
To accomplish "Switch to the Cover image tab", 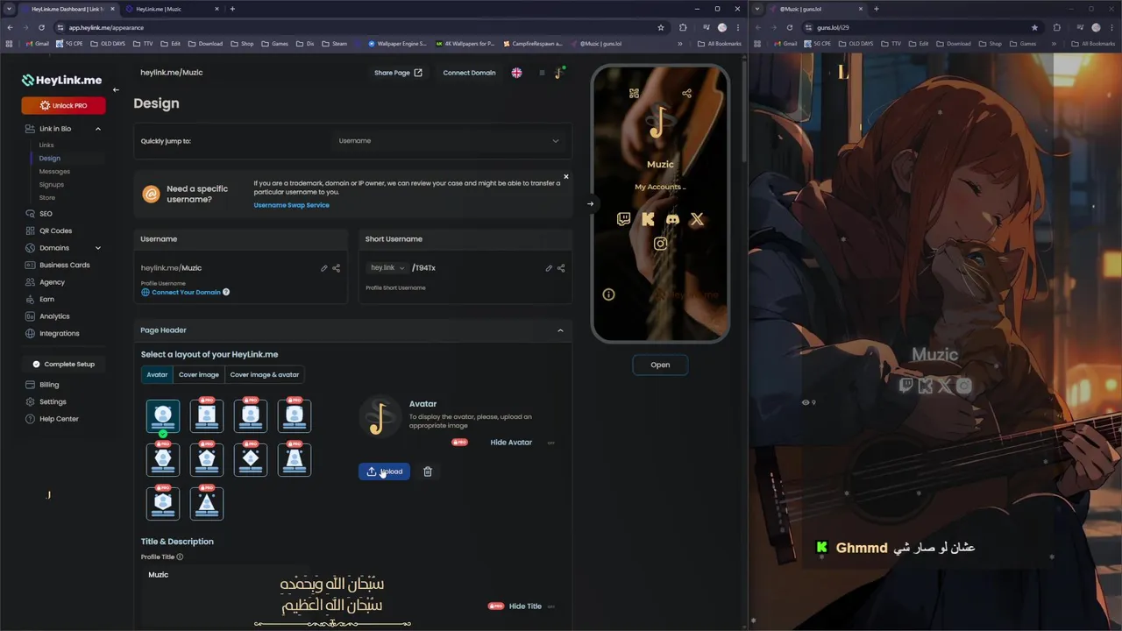I will [199, 375].
